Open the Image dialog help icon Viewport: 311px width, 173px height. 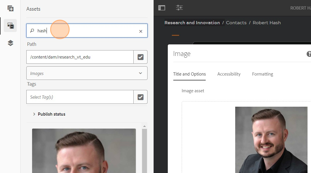click(309, 54)
